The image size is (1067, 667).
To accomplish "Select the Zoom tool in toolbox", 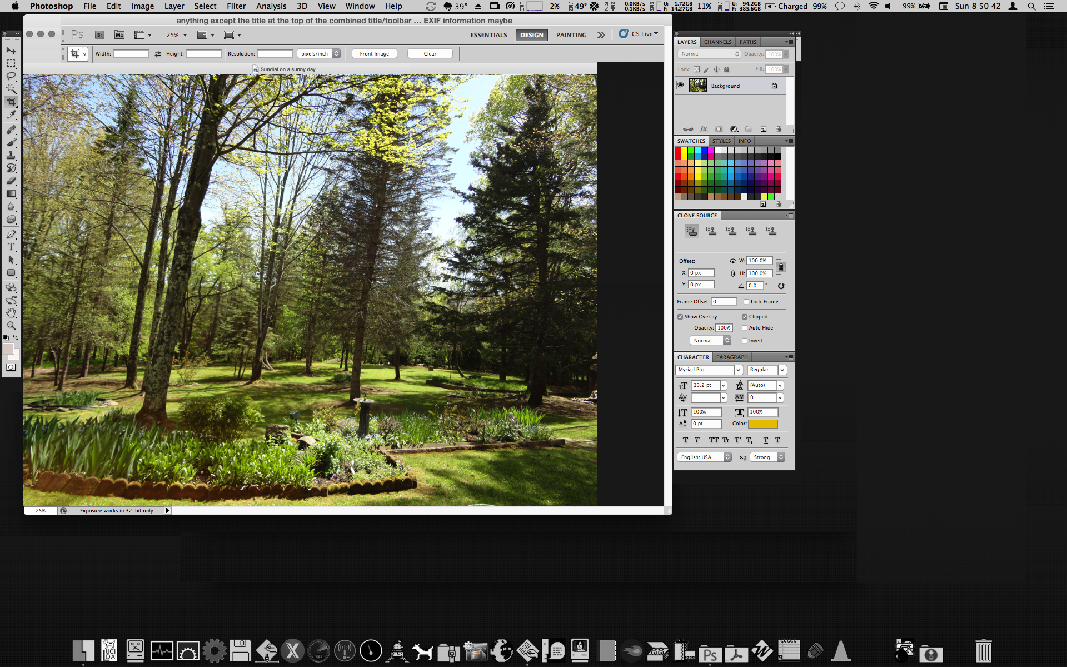I will [x=11, y=326].
